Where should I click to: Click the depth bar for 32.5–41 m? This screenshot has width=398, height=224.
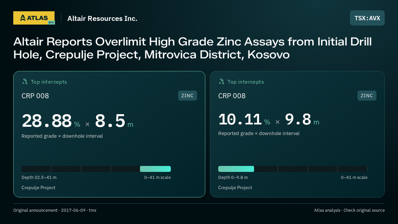(96, 169)
